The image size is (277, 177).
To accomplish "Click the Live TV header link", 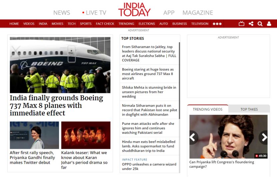I will click(94, 13).
